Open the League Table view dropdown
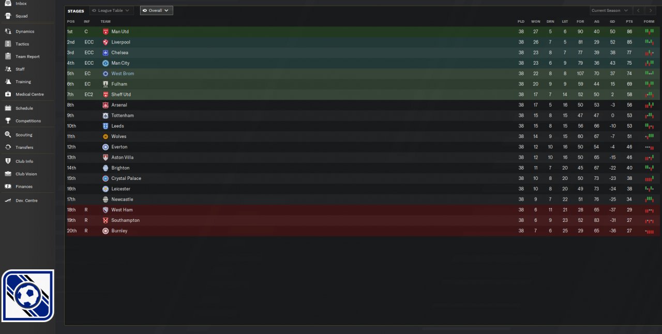 (x=111, y=10)
